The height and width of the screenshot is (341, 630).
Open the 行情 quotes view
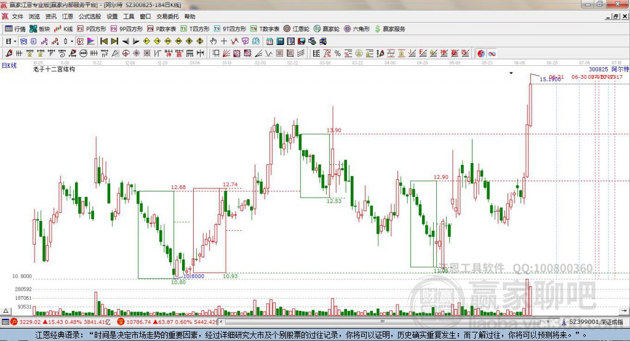point(15,28)
